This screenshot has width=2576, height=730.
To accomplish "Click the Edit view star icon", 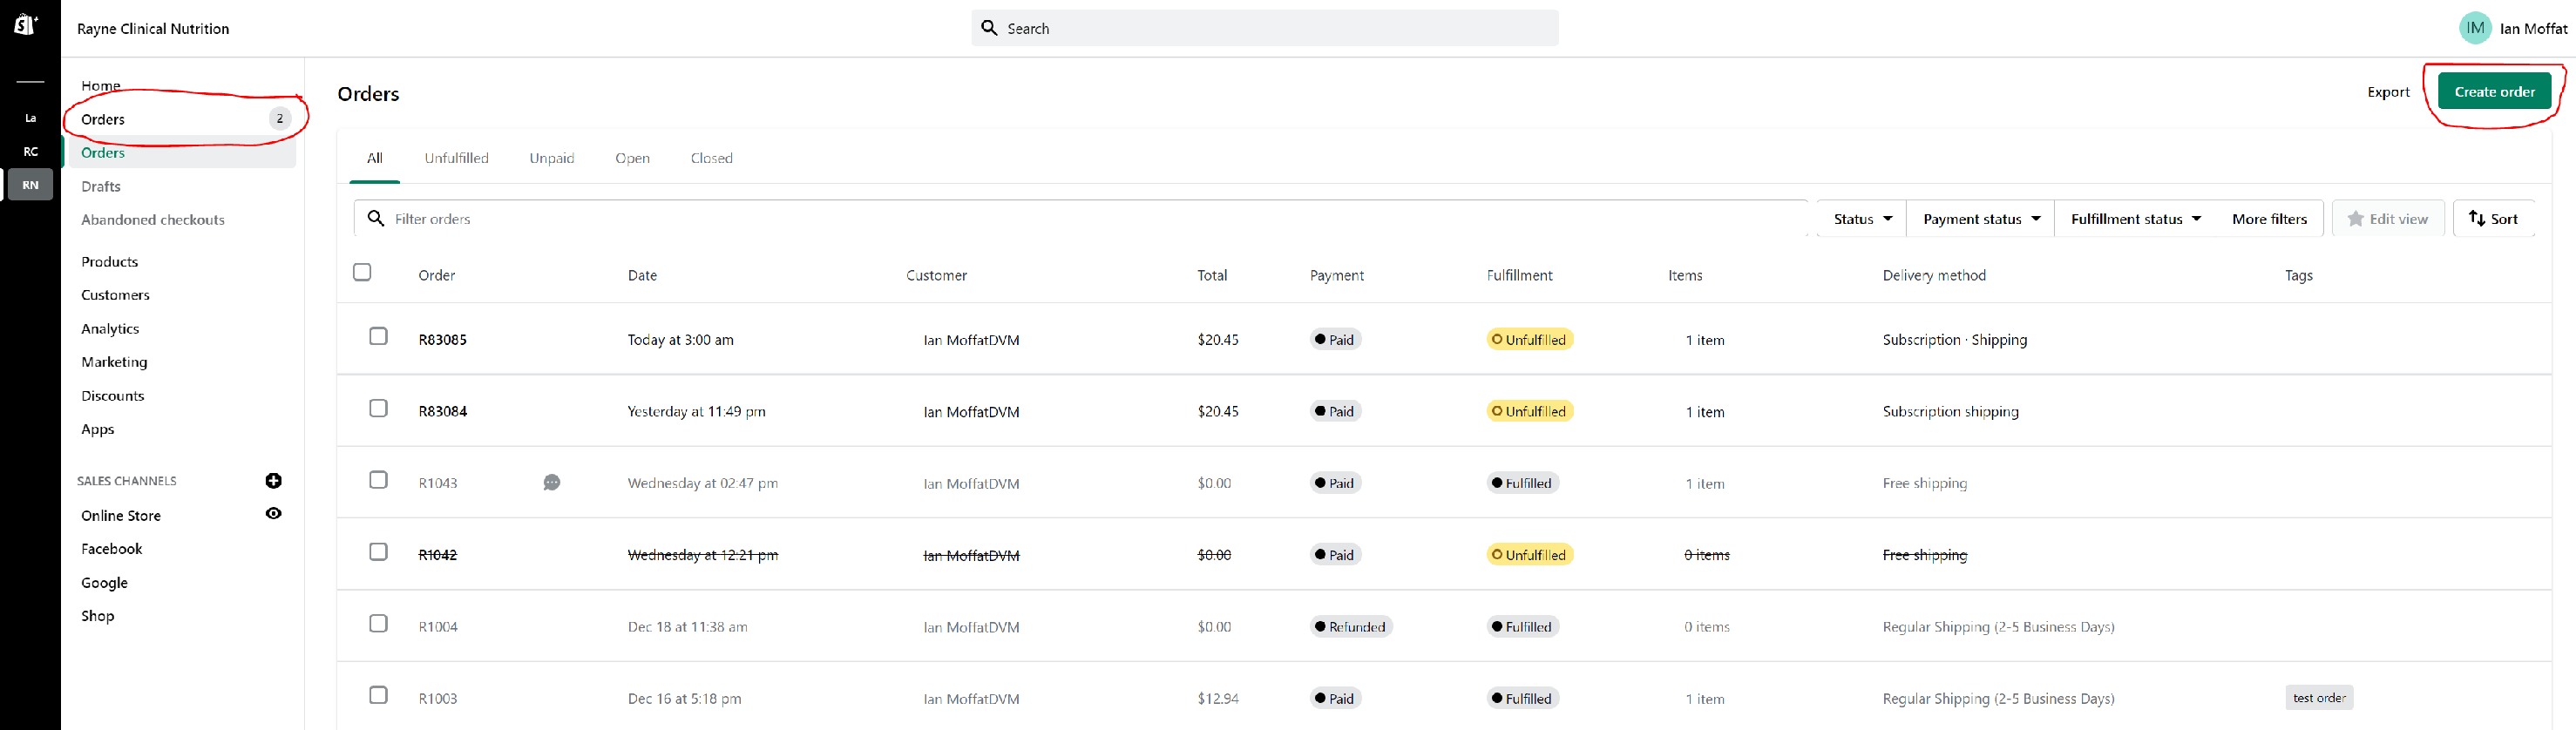I will tap(2355, 219).
